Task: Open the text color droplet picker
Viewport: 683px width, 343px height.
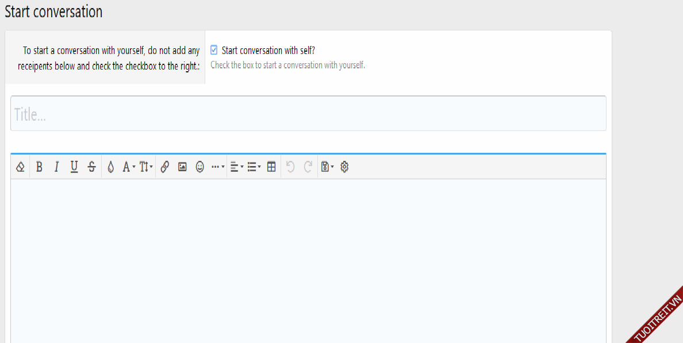Action: 111,167
